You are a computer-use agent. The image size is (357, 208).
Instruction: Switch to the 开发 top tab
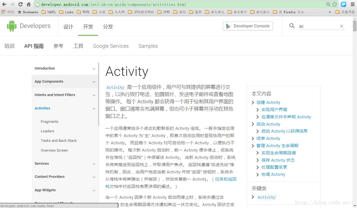88,27
